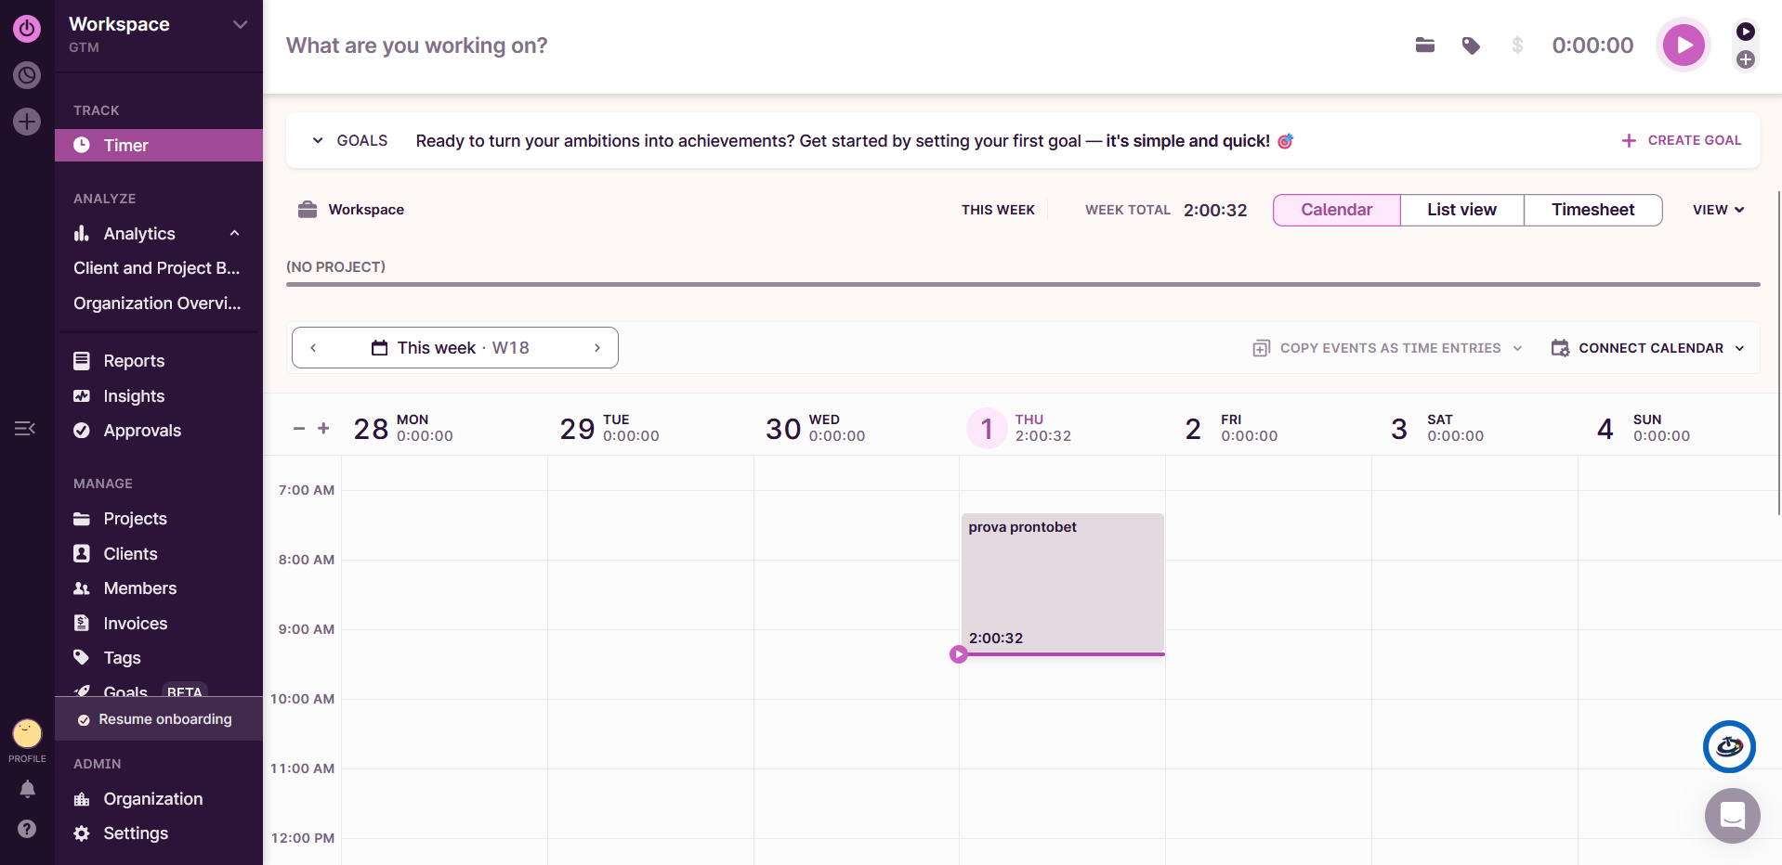Switch to the Timesheet tab

(1592, 210)
